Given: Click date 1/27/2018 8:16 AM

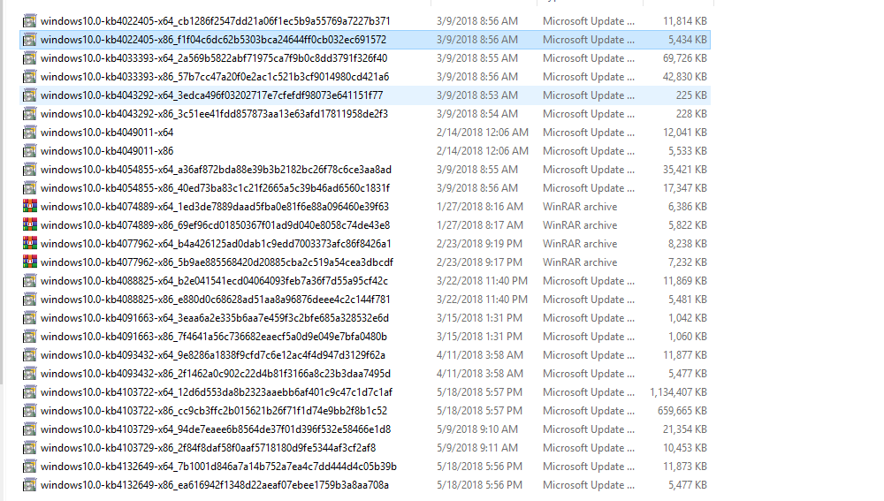Looking at the screenshot, I should tap(480, 207).
